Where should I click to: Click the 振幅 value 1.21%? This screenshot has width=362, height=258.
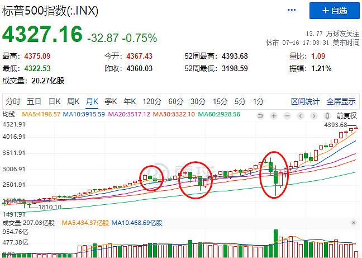(321, 68)
